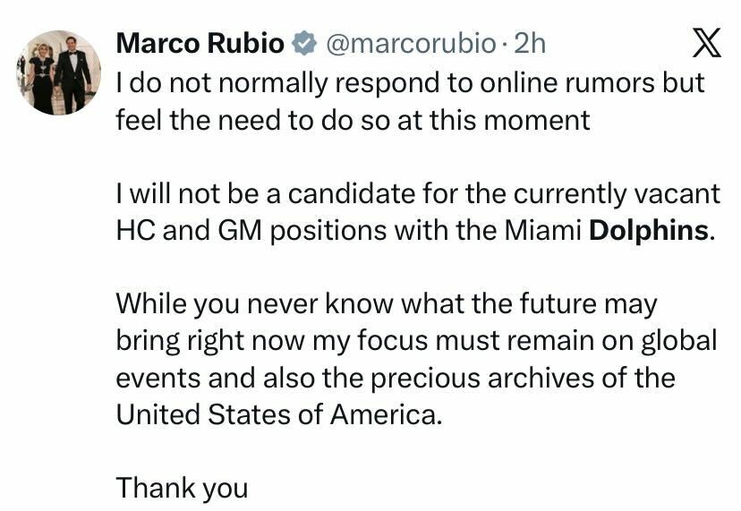Click the line "feel the need to do so"
The height and width of the screenshot is (511, 741).
coord(260,120)
